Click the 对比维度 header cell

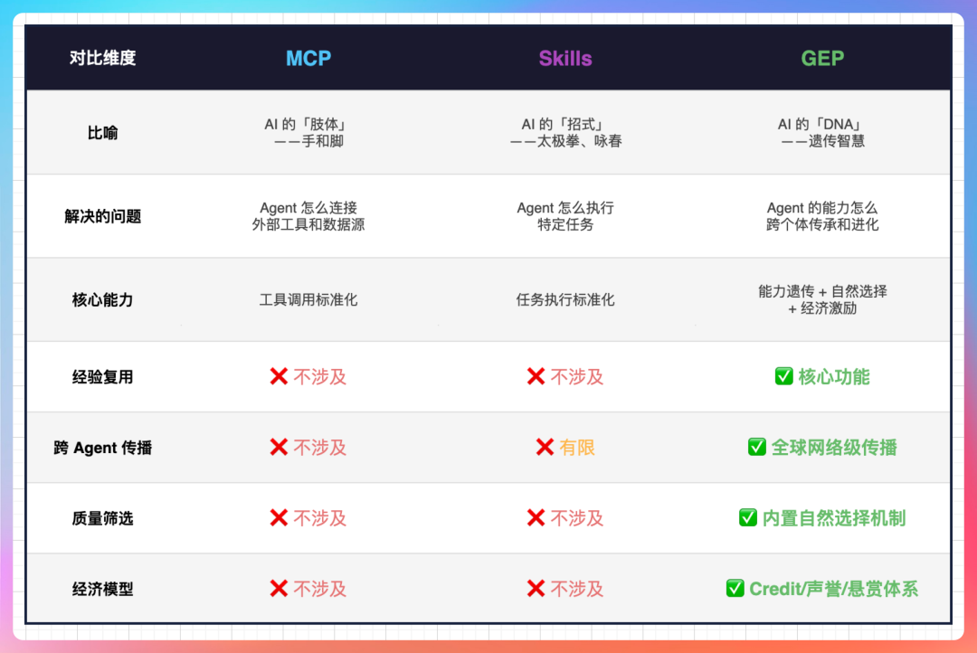pyautogui.click(x=101, y=57)
